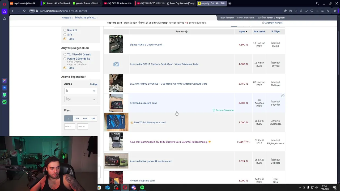Screen dimensions: 340x191
Task: Select Tümü radio under condition filter
Action: click(65, 39)
